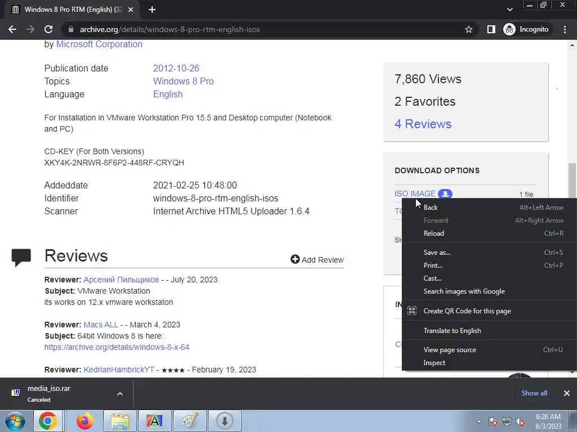The height and width of the screenshot is (432, 577).
Task: Click 7,860 Views text
Action: 428,79
